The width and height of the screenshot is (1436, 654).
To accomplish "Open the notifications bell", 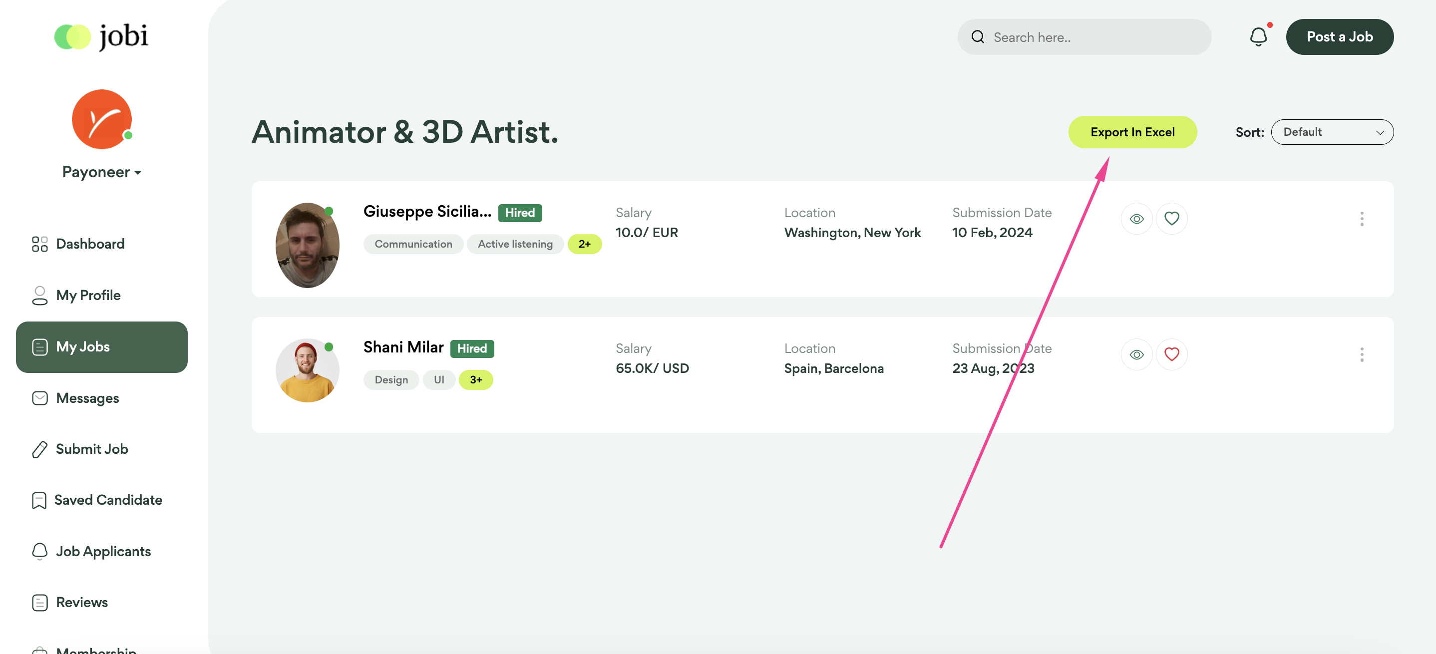I will (x=1258, y=37).
